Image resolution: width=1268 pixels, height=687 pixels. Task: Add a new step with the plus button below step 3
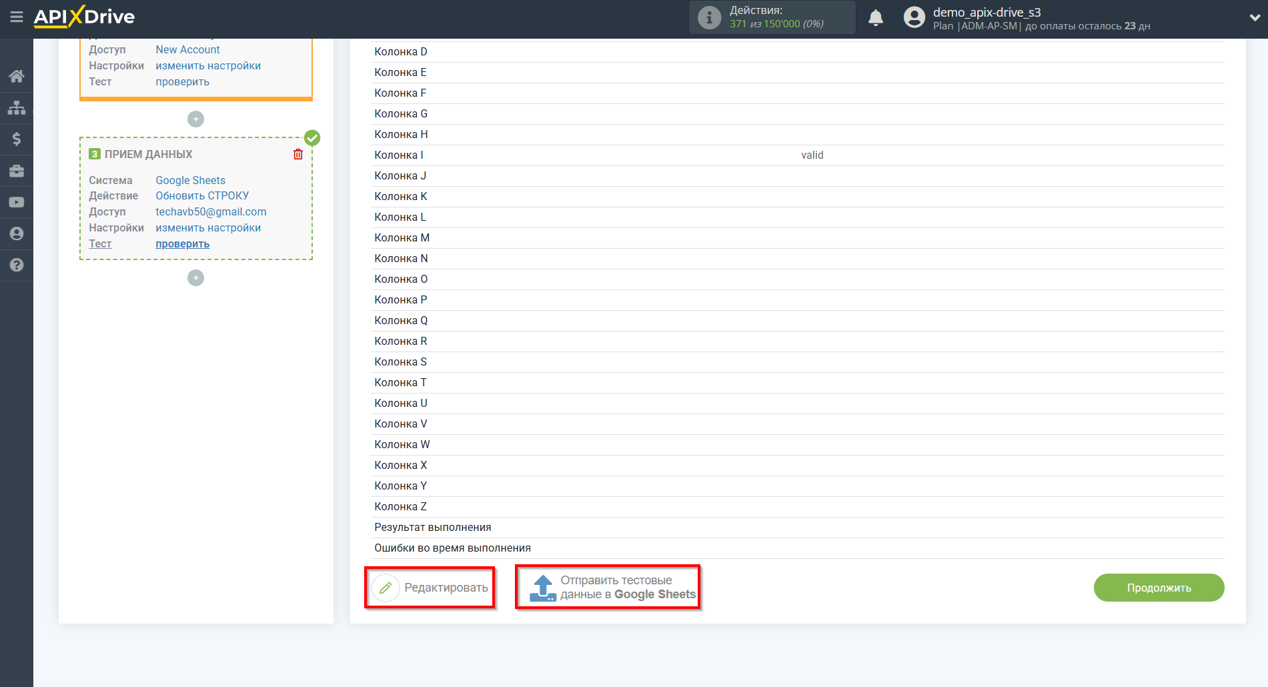(x=195, y=277)
